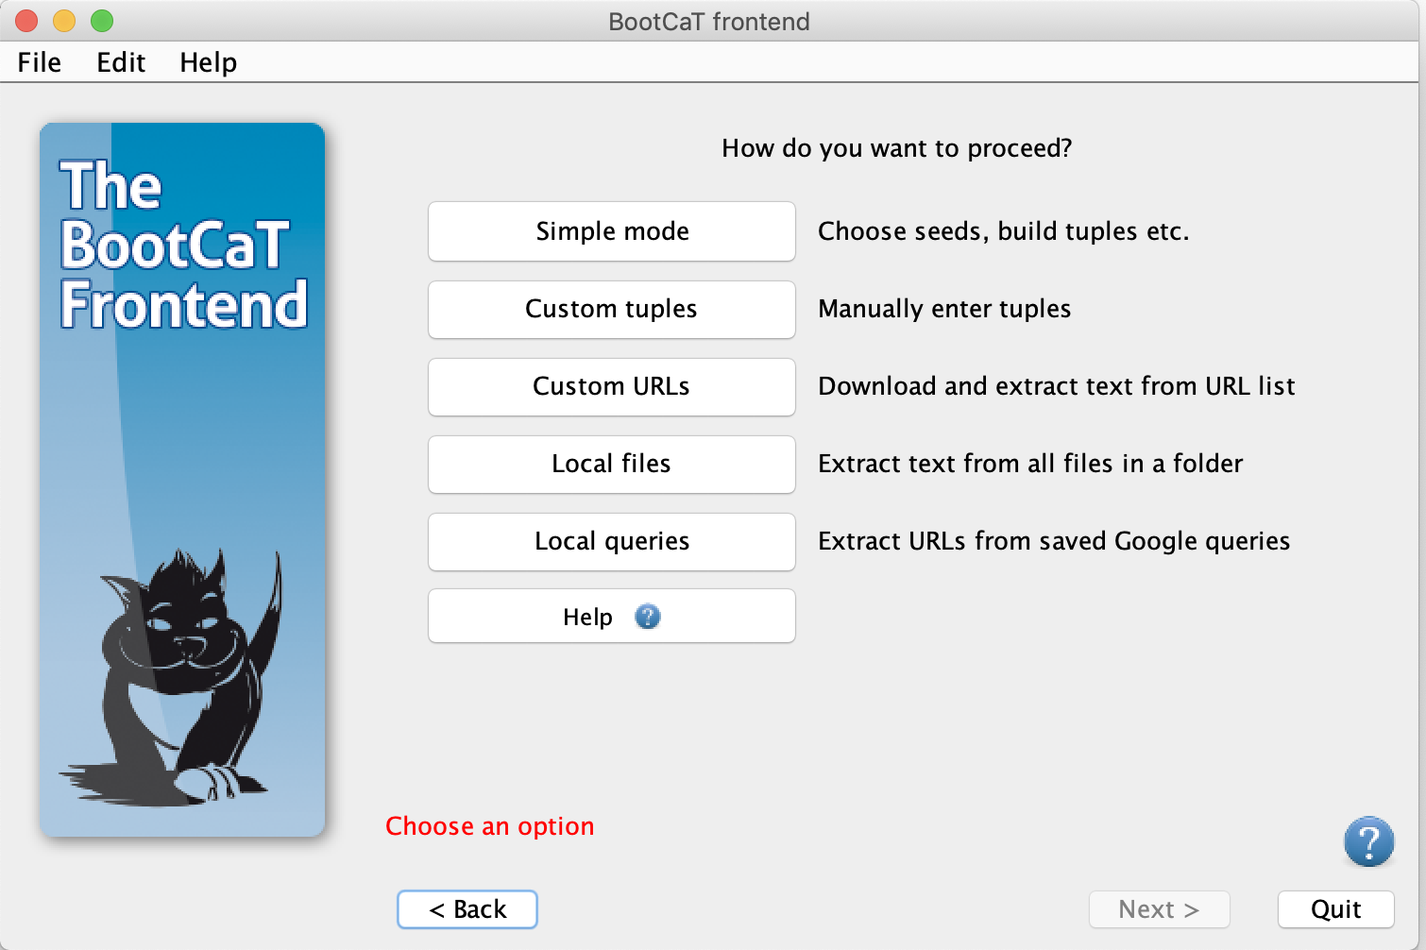Click the BootCaT Frontend cat banner image
This screenshot has height=950, width=1426.
click(x=182, y=480)
